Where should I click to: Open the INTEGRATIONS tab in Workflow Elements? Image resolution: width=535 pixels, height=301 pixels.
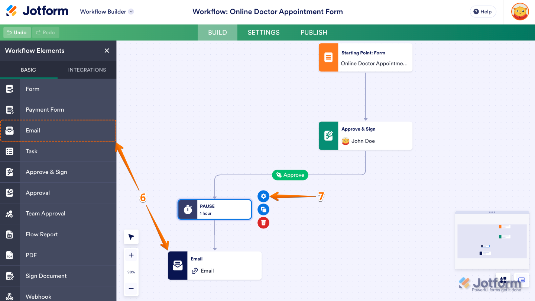[x=87, y=70]
